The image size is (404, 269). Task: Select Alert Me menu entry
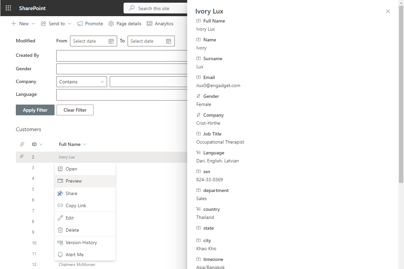(85, 255)
